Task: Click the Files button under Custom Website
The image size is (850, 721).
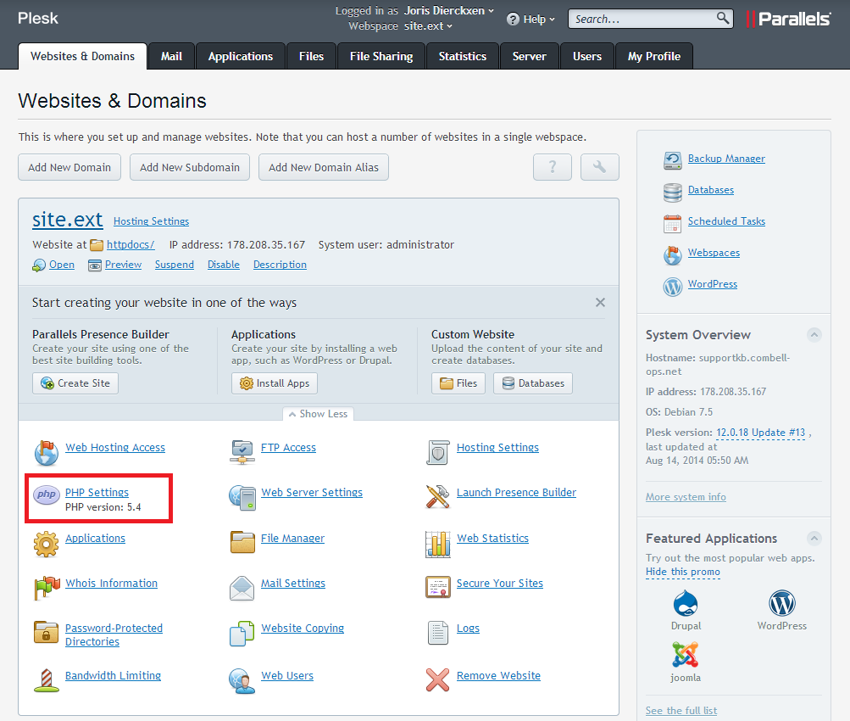Action: pyautogui.click(x=458, y=383)
